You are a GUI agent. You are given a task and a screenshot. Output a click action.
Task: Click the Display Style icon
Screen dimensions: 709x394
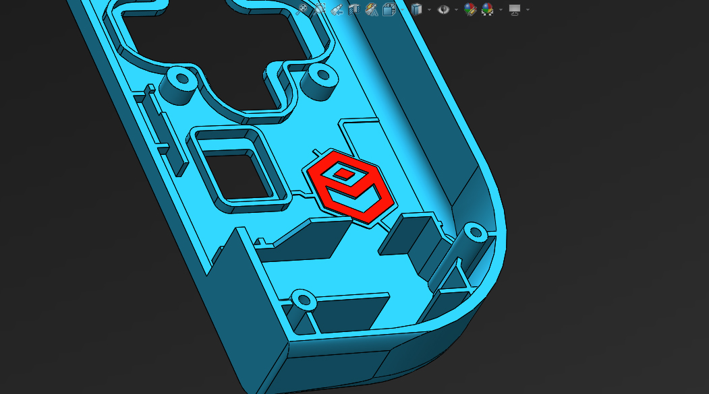tap(416, 9)
